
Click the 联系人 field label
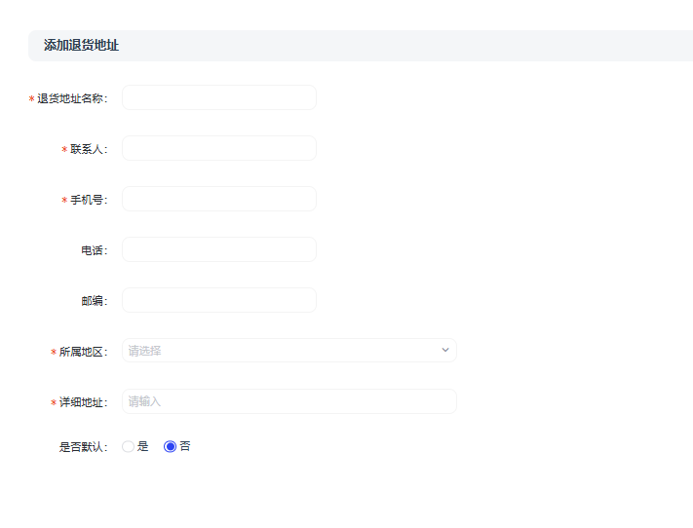pyautogui.click(x=87, y=149)
